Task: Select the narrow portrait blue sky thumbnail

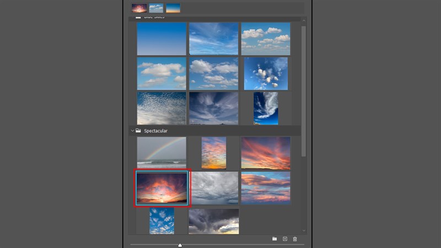Action: point(266,108)
